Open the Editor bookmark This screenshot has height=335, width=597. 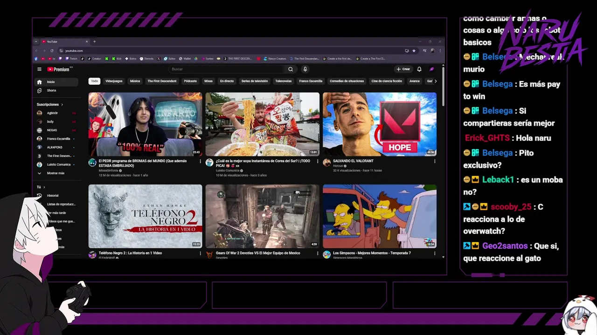coord(170,59)
